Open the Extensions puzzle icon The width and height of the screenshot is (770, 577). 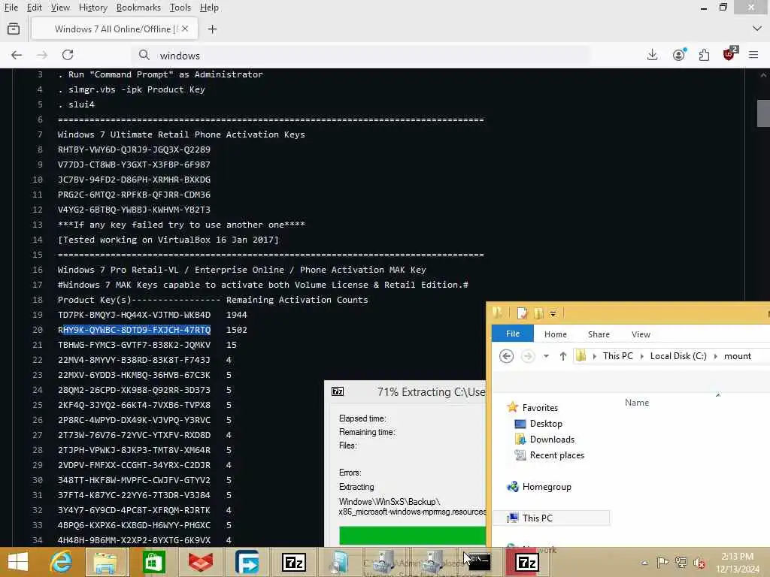(x=704, y=55)
